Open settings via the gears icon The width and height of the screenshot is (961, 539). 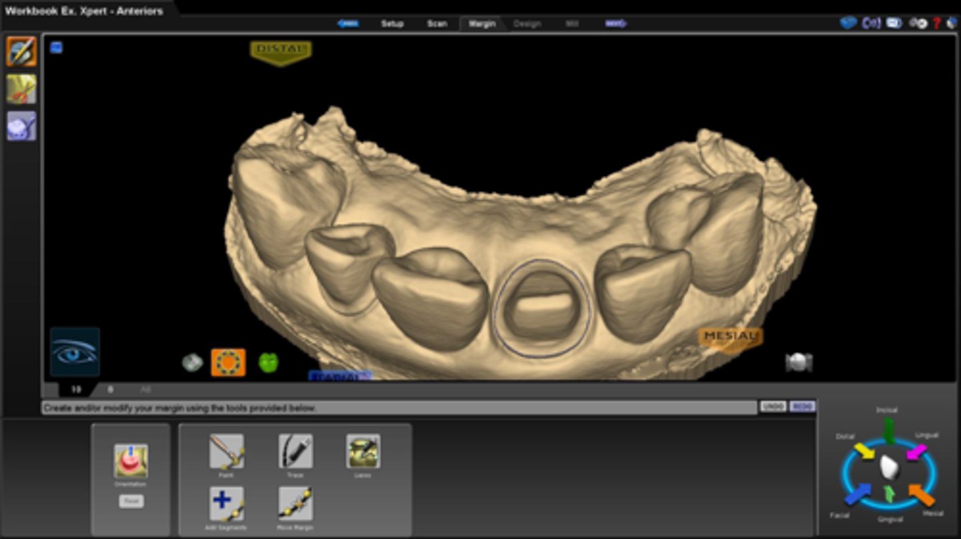[x=919, y=23]
